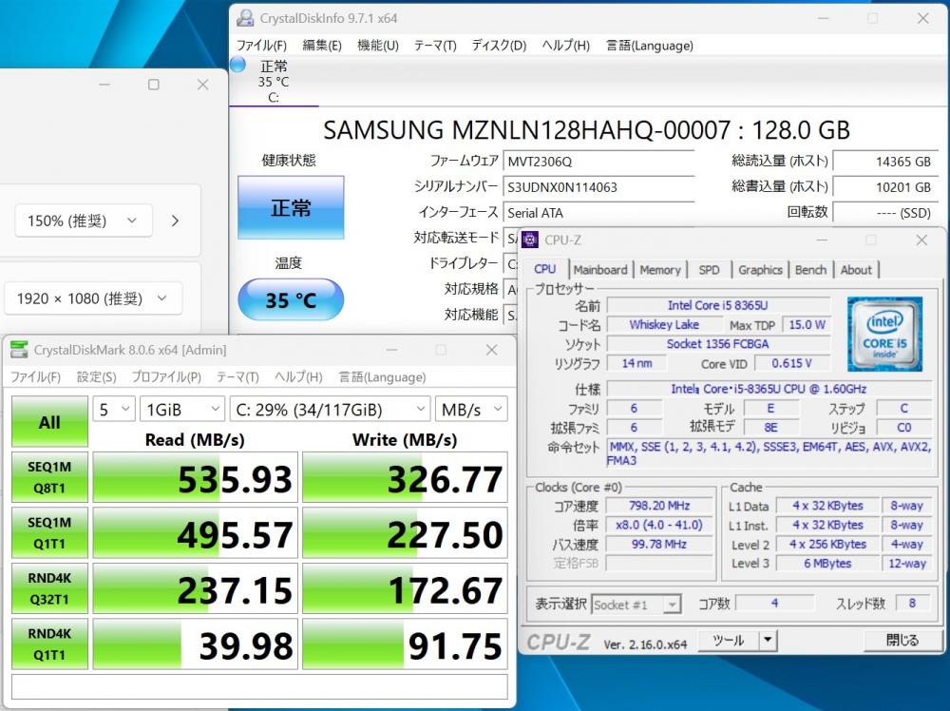Click the 35 °C temperature button
The width and height of the screenshot is (950, 711).
291,299
